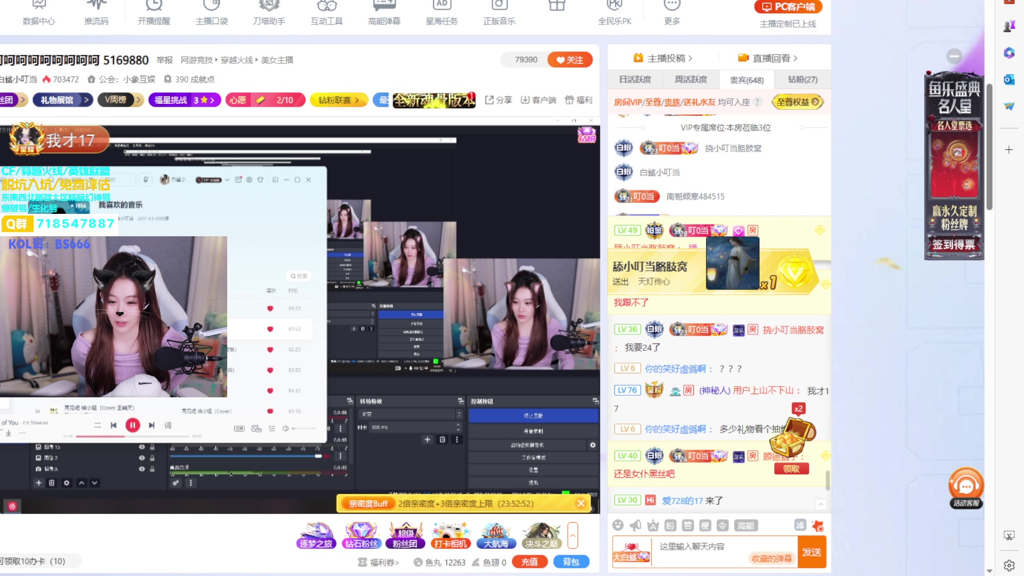Switch to the 日活跃度 tab
This screenshot has width=1024, height=576.
pyautogui.click(x=635, y=79)
